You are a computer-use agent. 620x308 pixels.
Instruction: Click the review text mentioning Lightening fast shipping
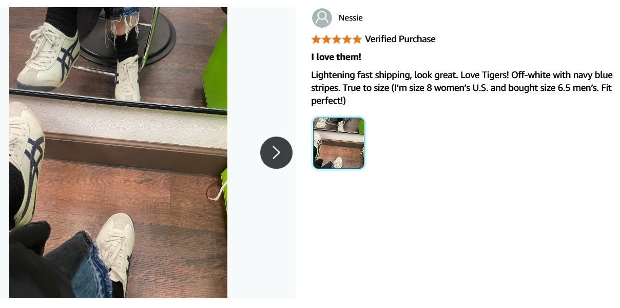tap(461, 88)
